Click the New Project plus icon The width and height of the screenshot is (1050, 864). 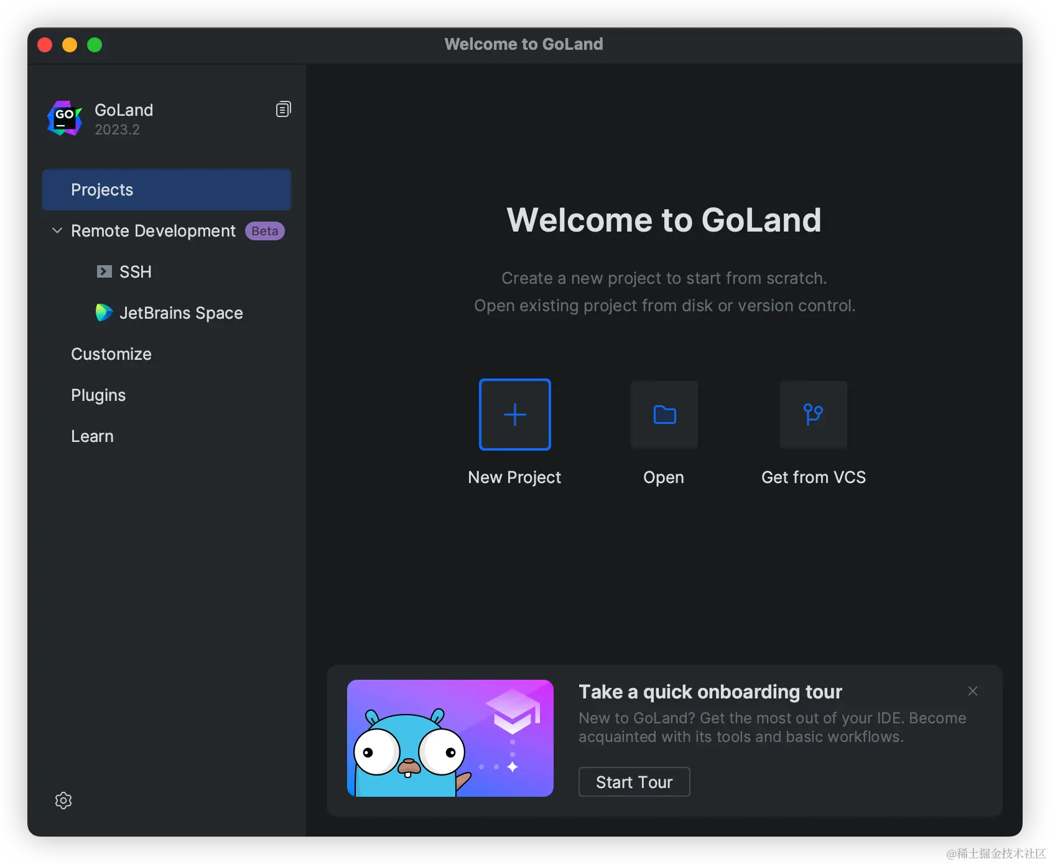tap(515, 415)
